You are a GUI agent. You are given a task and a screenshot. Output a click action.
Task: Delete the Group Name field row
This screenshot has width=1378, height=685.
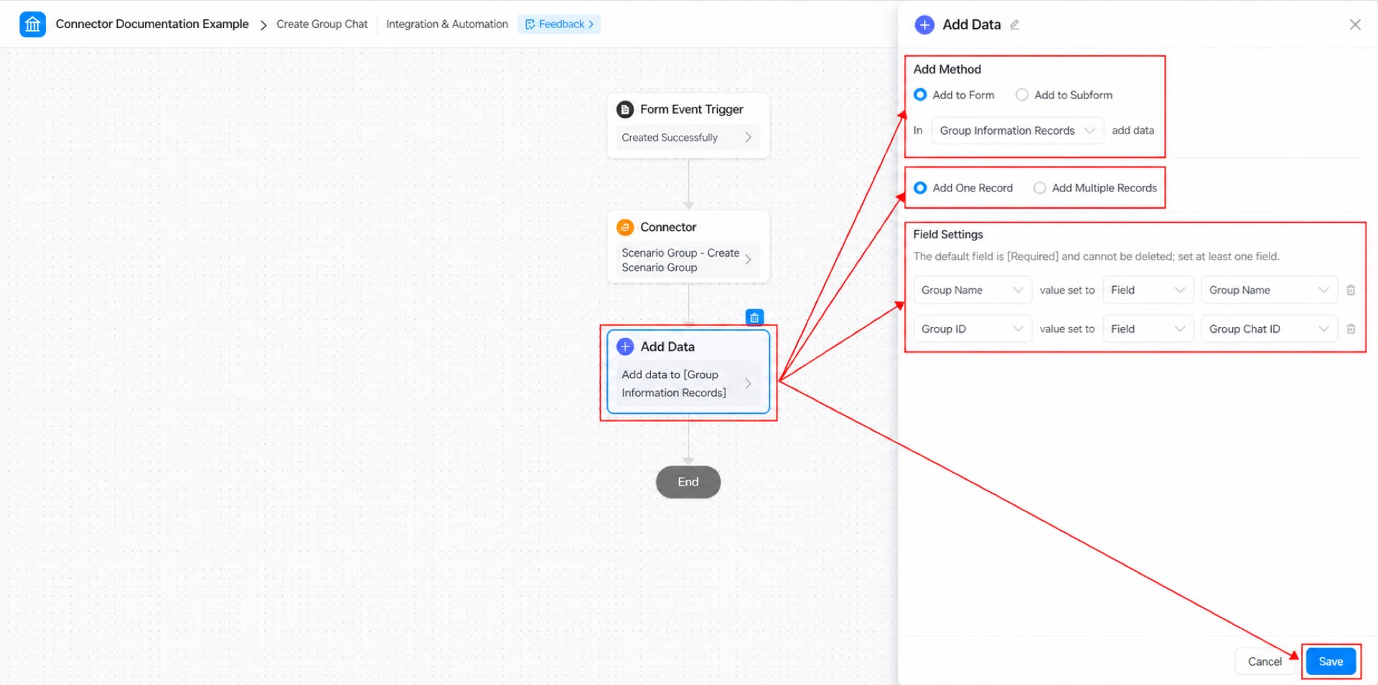(1351, 290)
